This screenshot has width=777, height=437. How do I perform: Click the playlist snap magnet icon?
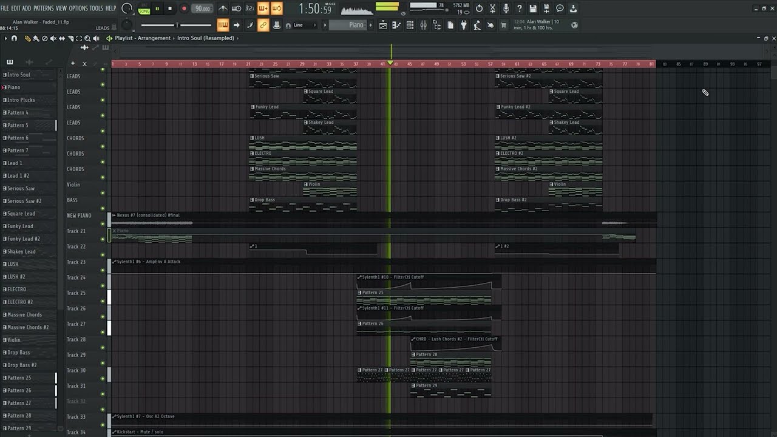pyautogui.click(x=15, y=38)
